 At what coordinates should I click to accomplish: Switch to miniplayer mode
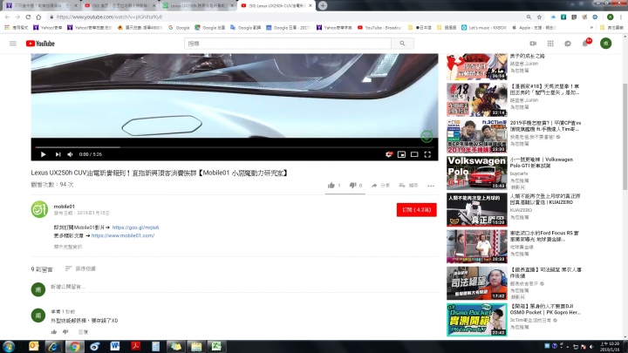point(401,154)
